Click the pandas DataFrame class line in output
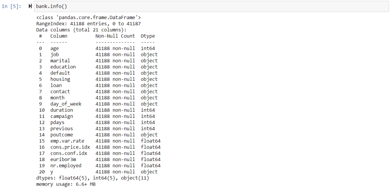This screenshot has width=391, height=189. point(89,18)
